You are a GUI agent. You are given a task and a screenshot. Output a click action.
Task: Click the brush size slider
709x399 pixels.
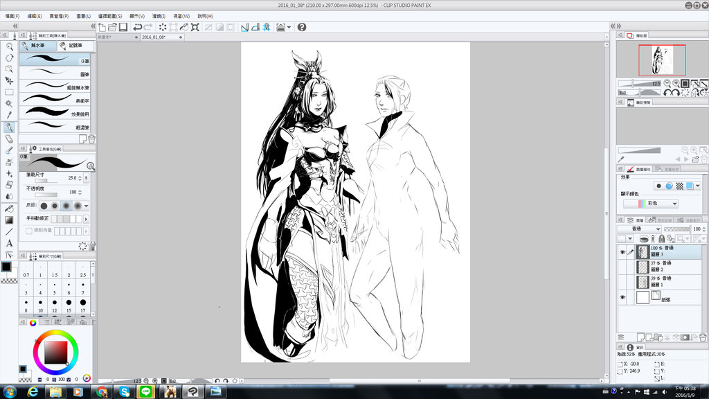(x=46, y=181)
